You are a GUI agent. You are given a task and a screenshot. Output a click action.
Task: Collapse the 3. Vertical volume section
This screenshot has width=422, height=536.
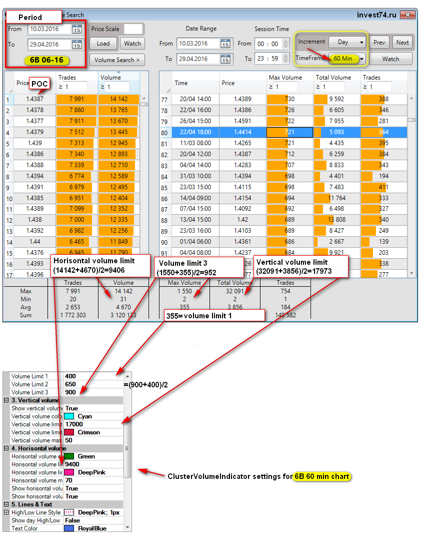coord(6,400)
